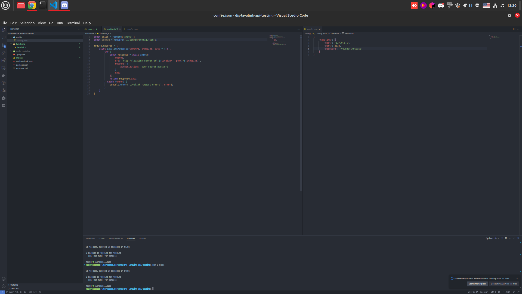Image resolution: width=522 pixels, height=294 pixels.
Task: Open the Source Control view
Action: (4, 45)
